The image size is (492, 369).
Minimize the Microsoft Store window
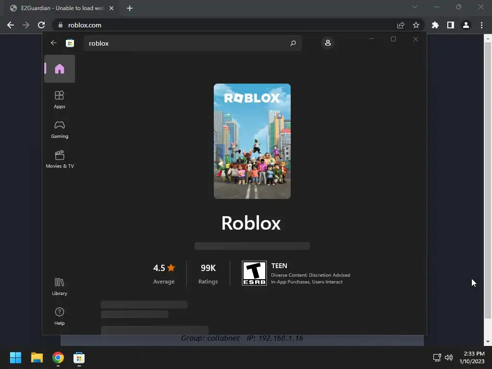click(371, 39)
